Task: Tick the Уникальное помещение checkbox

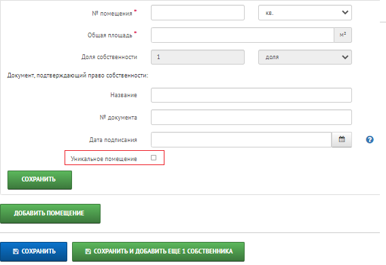Action: [x=154, y=158]
